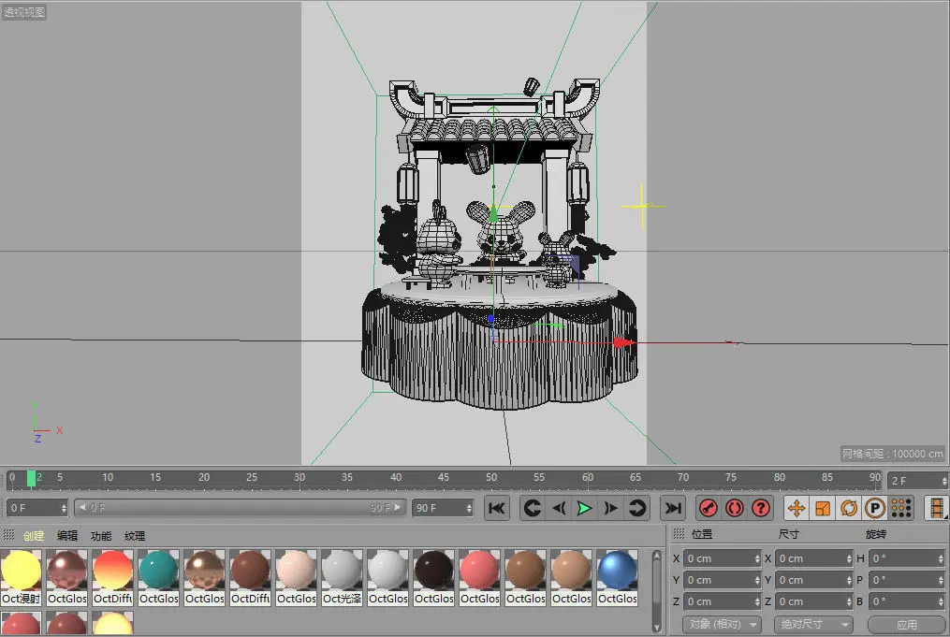Toggle point level animation dots icon
The height and width of the screenshot is (637, 950).
point(901,508)
